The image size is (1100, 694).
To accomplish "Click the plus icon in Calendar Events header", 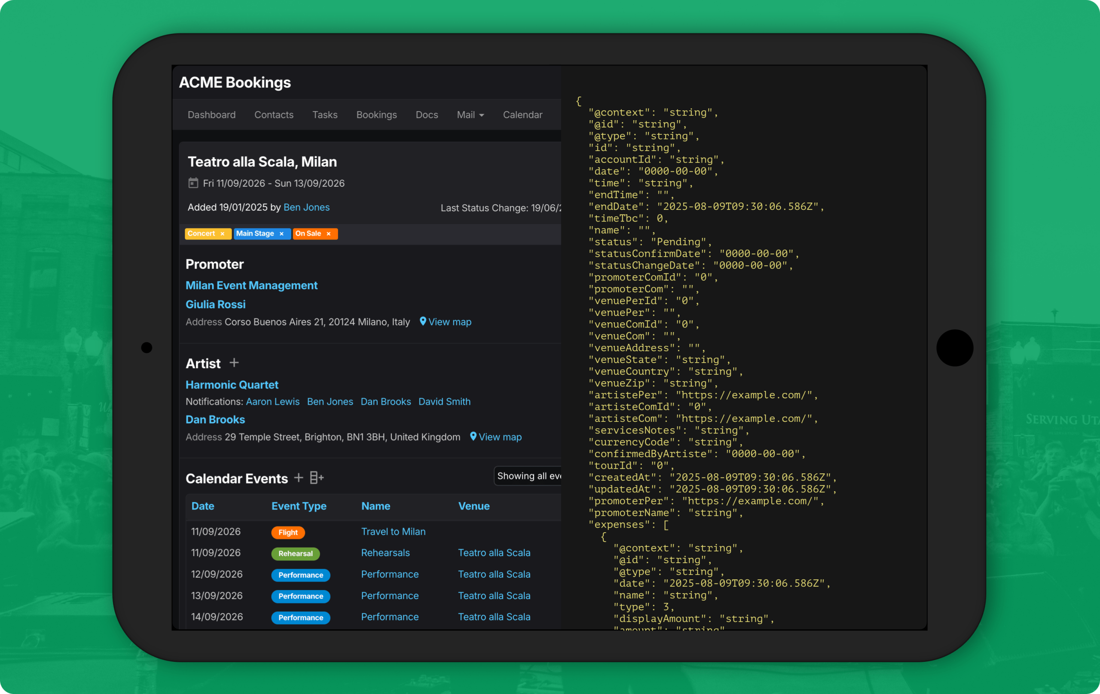I will (x=298, y=478).
